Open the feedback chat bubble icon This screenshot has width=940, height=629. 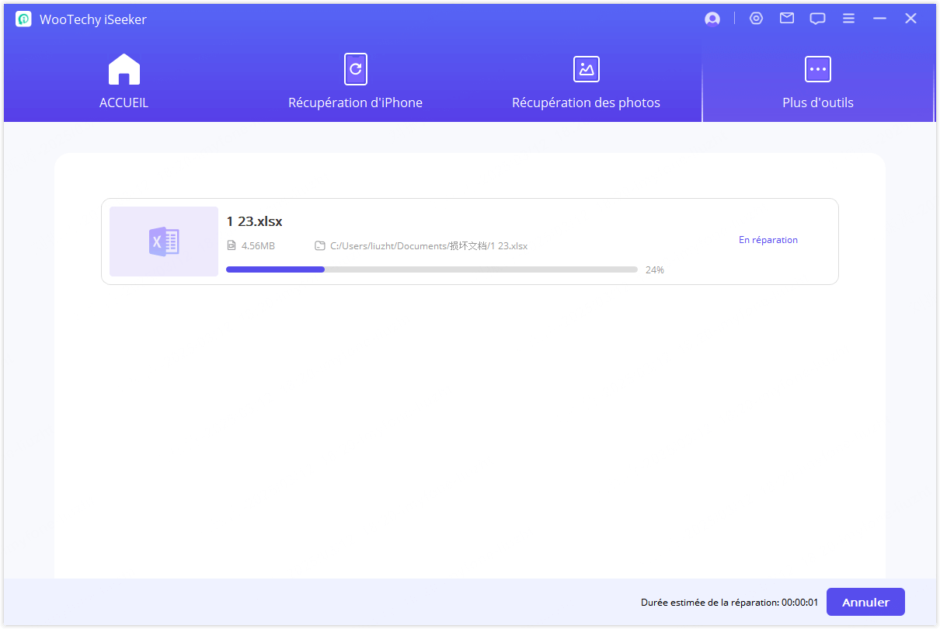pos(817,19)
